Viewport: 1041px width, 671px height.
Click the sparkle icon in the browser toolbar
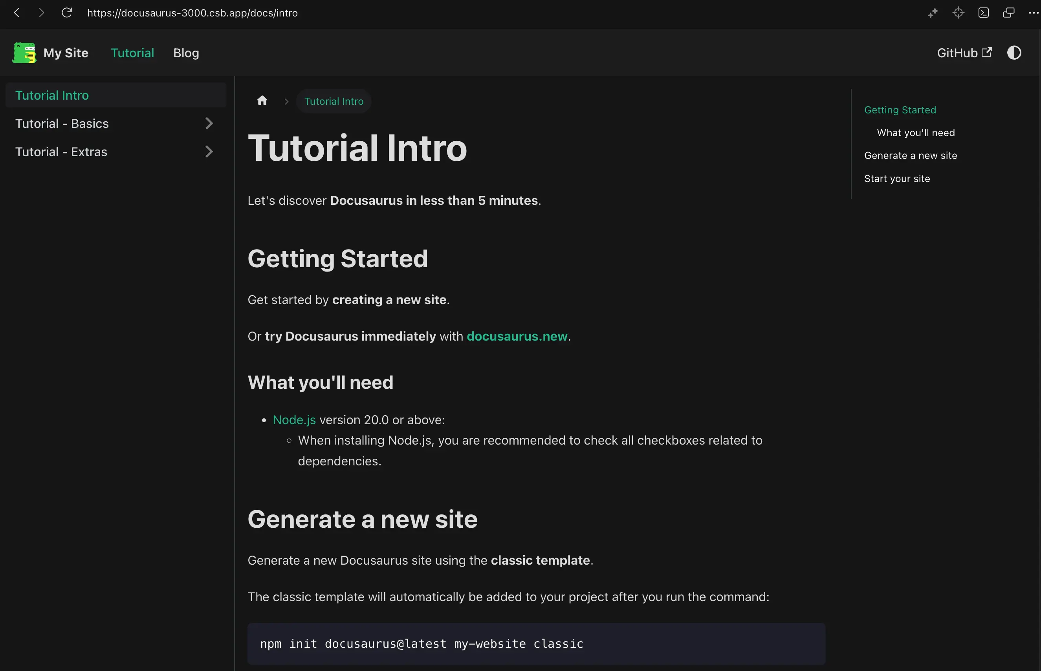pyautogui.click(x=933, y=13)
